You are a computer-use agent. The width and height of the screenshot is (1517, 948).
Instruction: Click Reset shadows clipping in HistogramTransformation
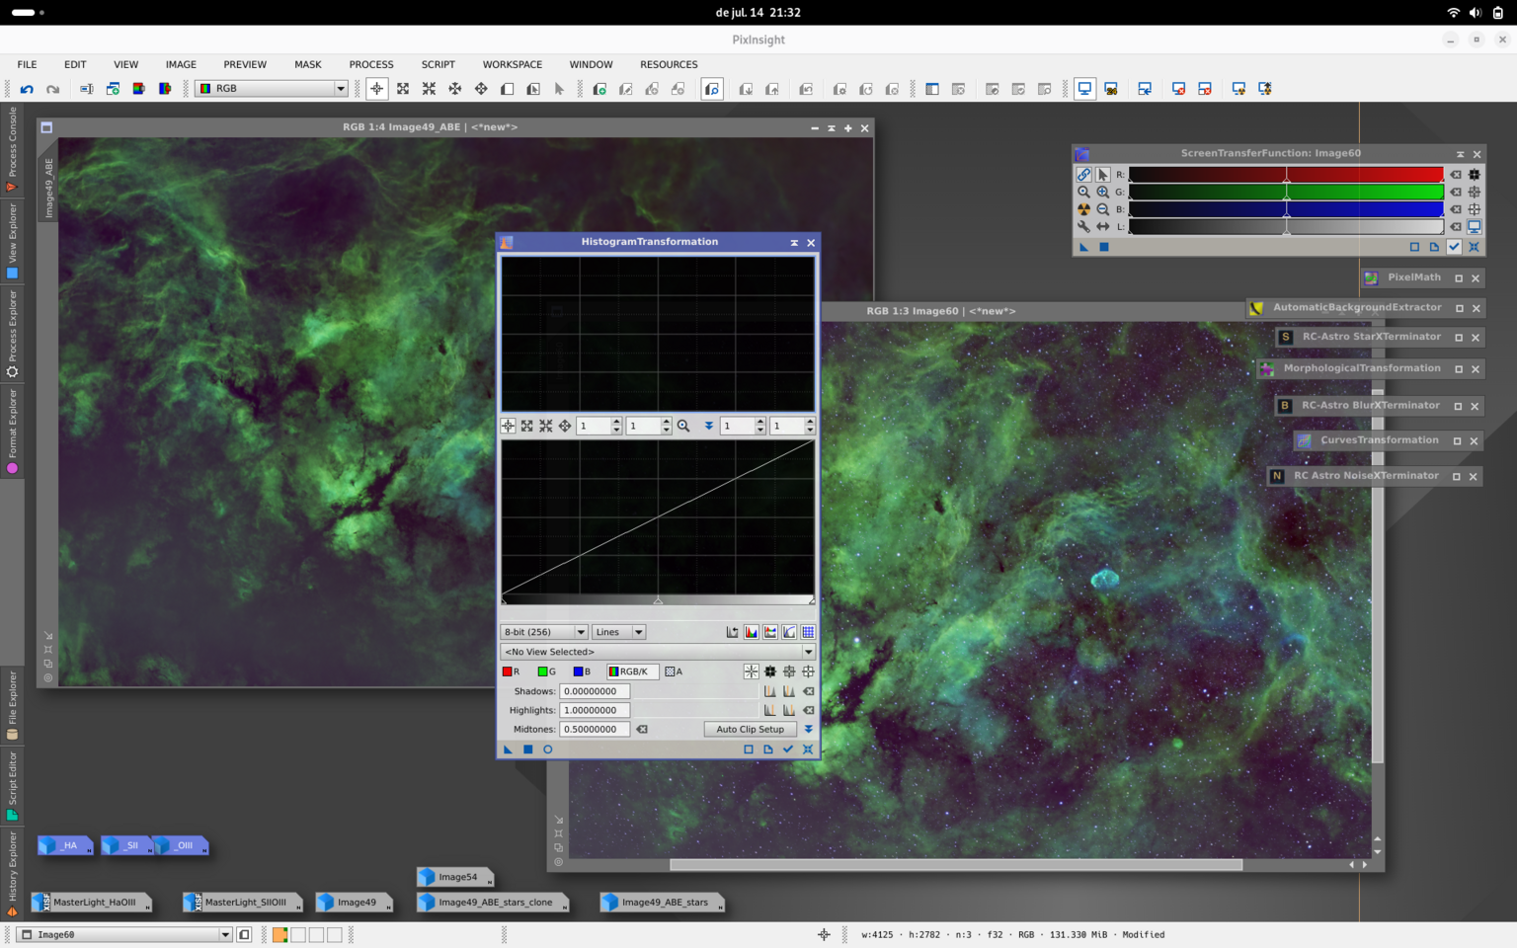tap(809, 691)
